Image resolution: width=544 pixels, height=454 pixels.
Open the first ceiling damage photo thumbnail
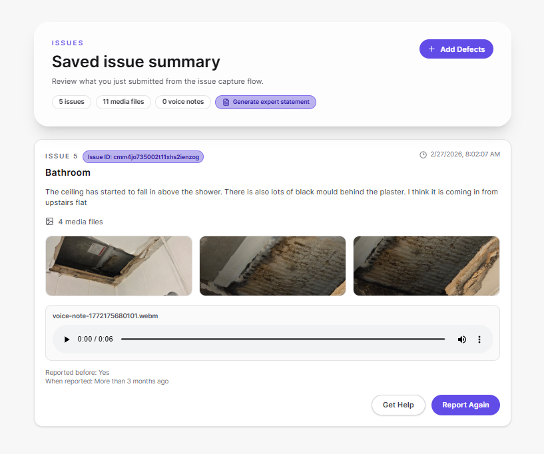[119, 265]
